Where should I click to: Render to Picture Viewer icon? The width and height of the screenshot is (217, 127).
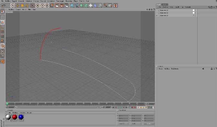coord(62,6)
